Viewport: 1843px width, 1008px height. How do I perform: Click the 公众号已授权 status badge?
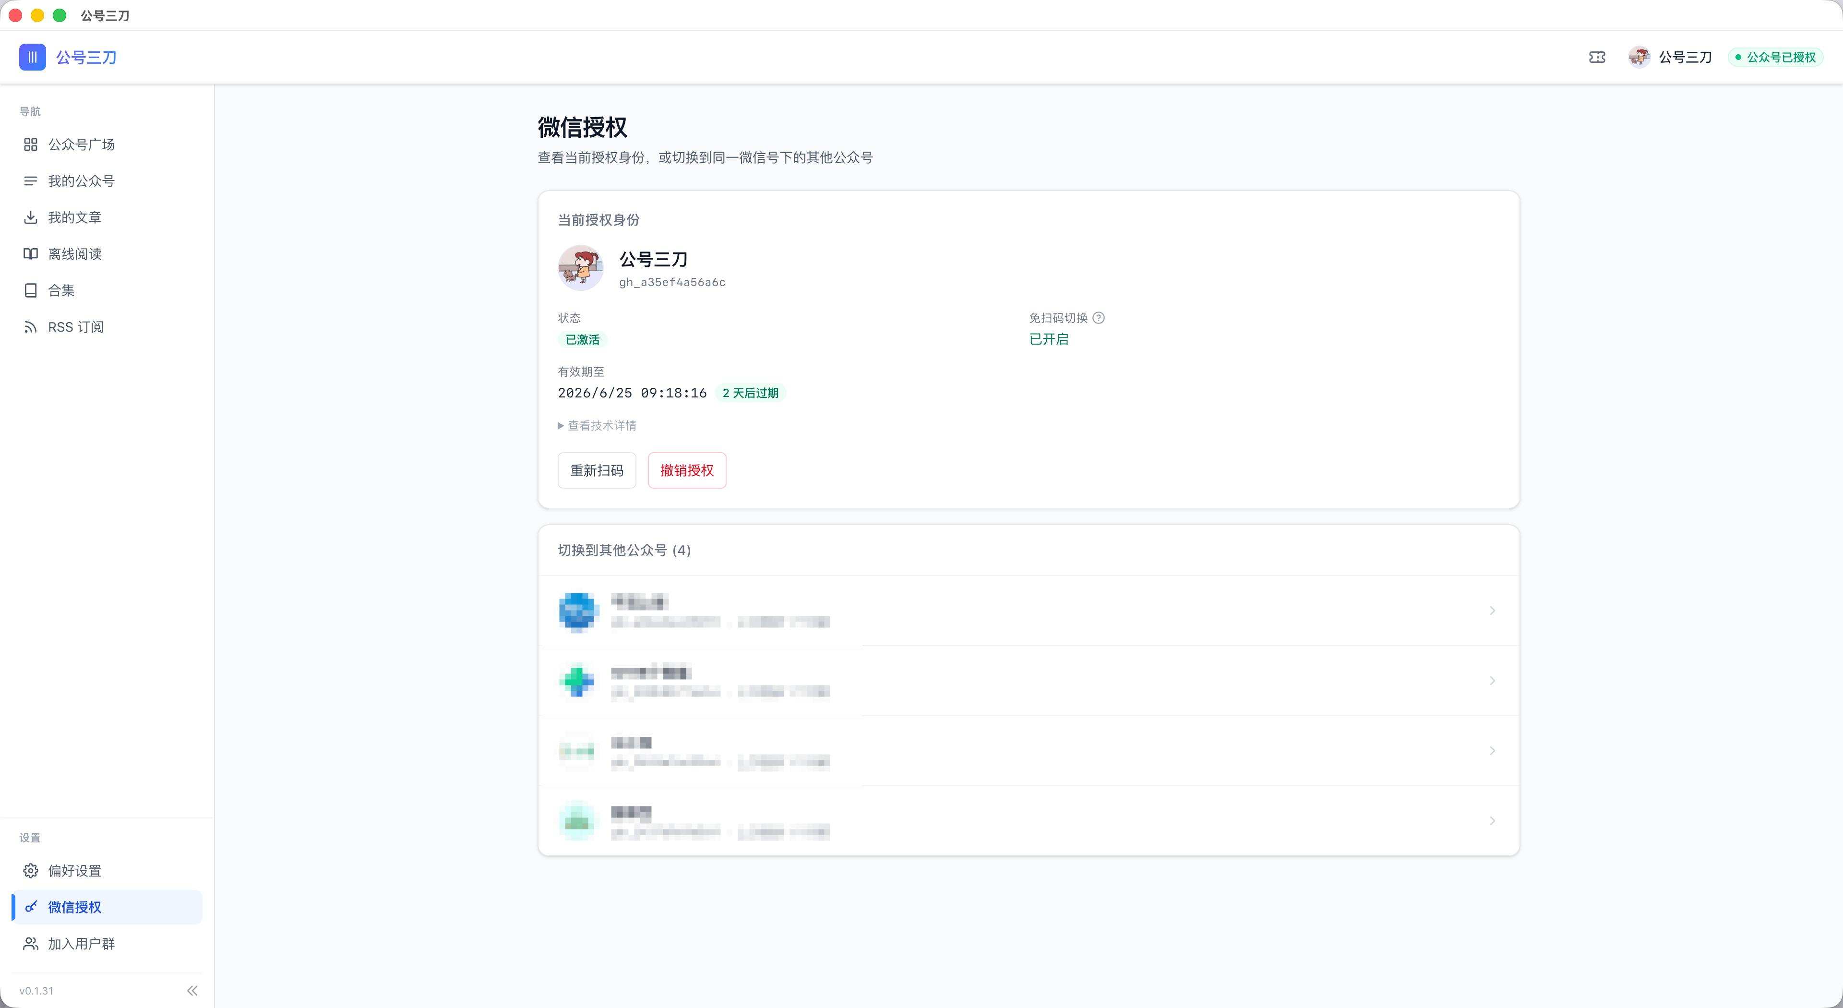(x=1775, y=57)
